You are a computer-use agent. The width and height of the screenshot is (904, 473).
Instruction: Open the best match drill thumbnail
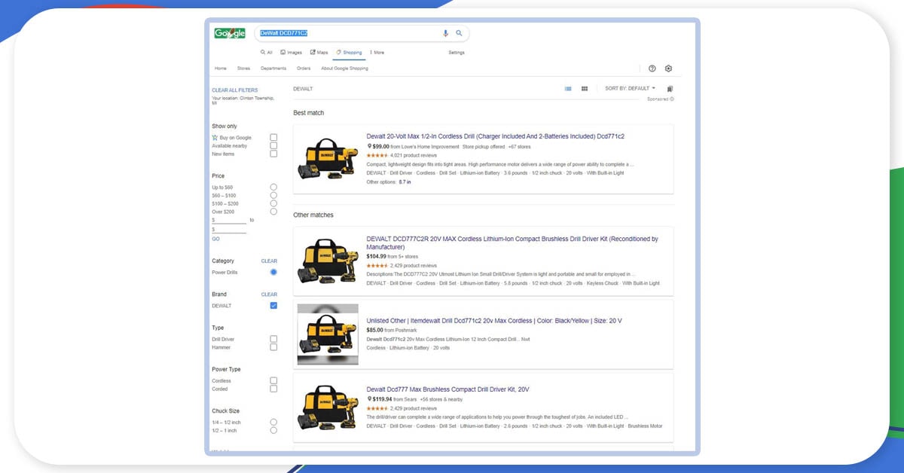point(328,159)
